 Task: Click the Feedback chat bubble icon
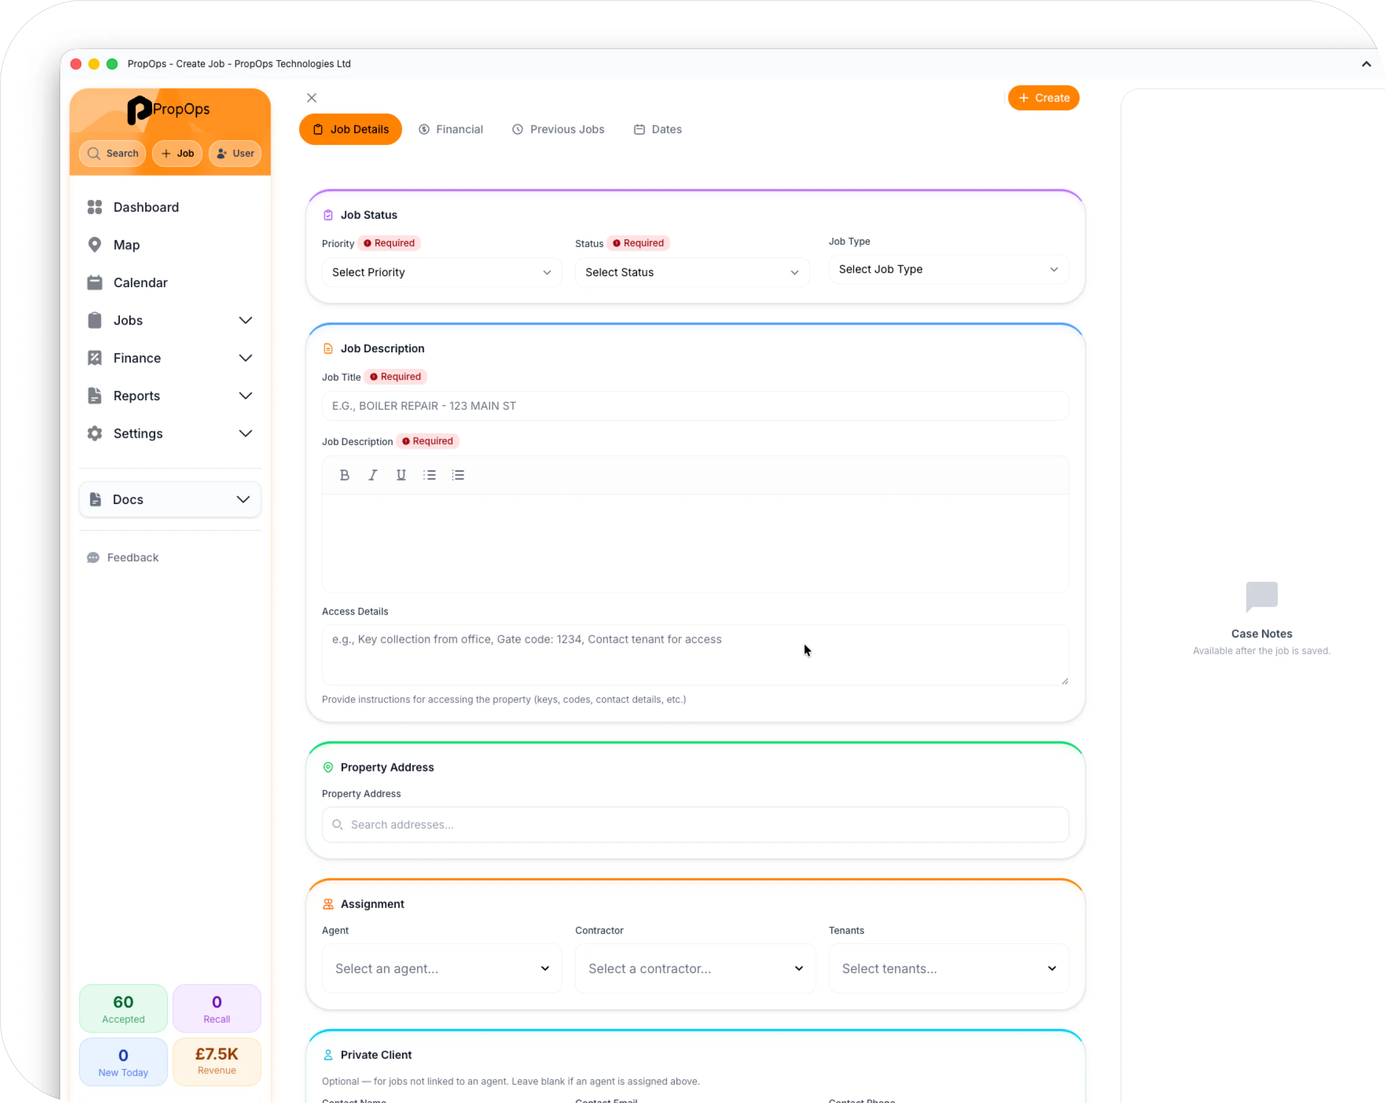tap(94, 558)
